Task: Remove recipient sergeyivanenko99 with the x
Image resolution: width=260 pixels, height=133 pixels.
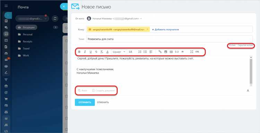Action: 147,29
